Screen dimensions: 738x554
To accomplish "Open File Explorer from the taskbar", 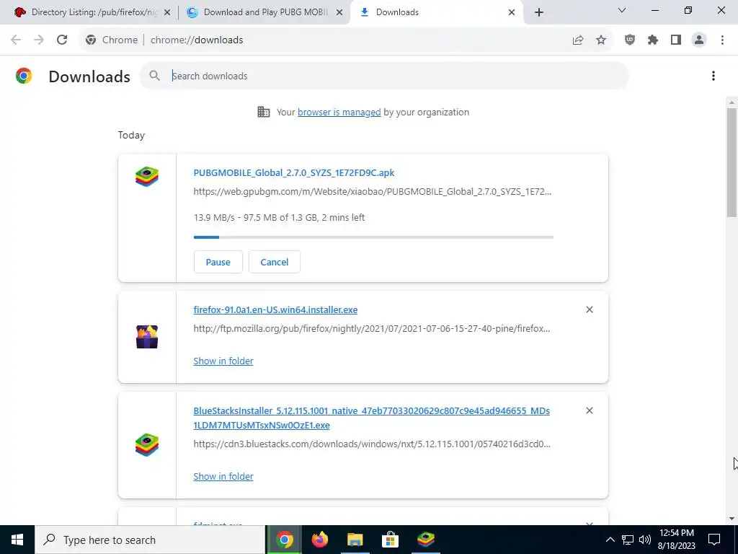I will coord(355,540).
